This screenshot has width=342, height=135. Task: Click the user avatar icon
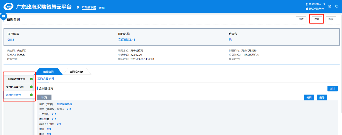pyautogui.click(x=307, y=4)
